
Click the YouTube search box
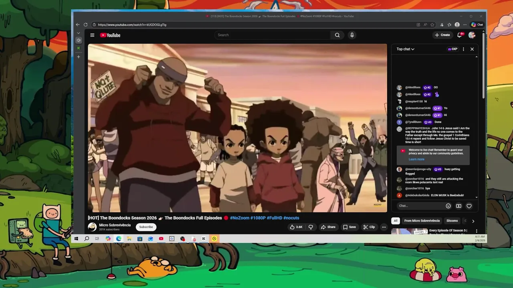(273, 35)
